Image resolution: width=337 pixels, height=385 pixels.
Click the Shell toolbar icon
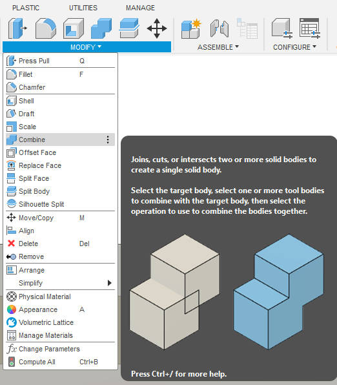pyautogui.click(x=73, y=28)
